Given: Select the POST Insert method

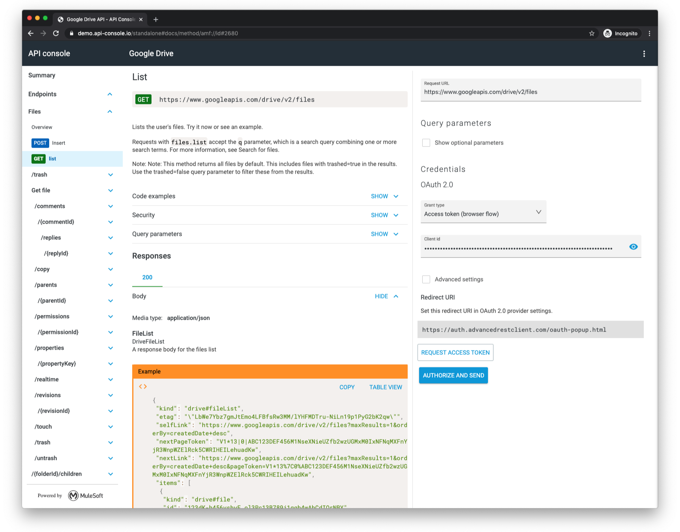Looking at the screenshot, I should 48,143.
